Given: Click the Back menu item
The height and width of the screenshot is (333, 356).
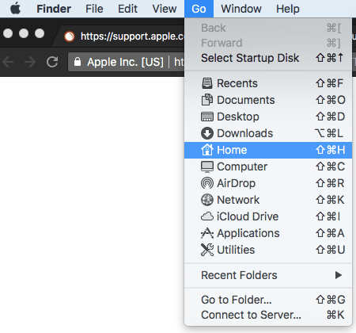Looking at the screenshot, I should 268,28.
